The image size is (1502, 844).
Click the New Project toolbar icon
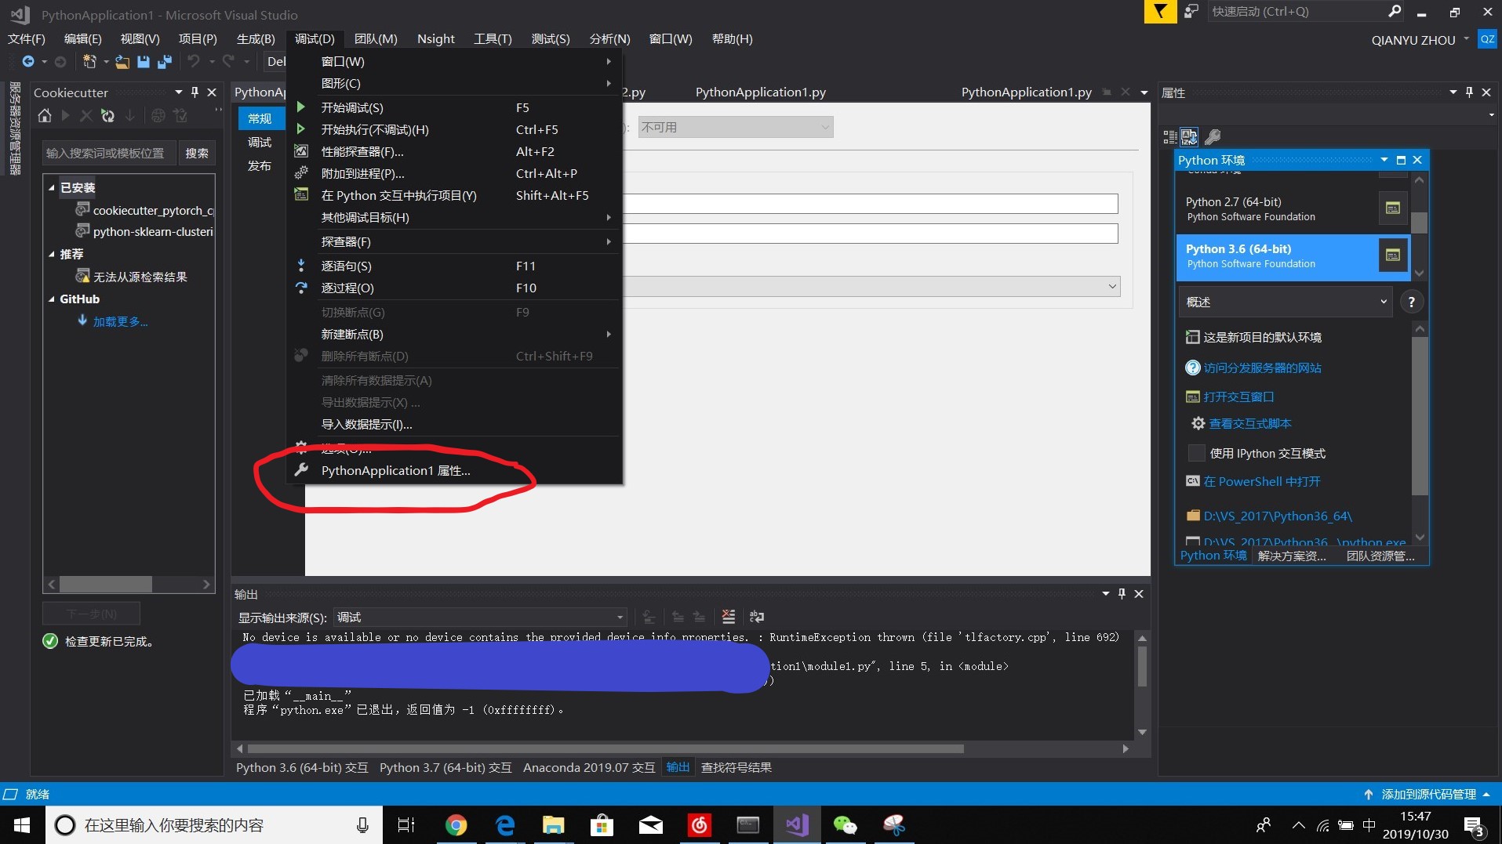click(89, 61)
